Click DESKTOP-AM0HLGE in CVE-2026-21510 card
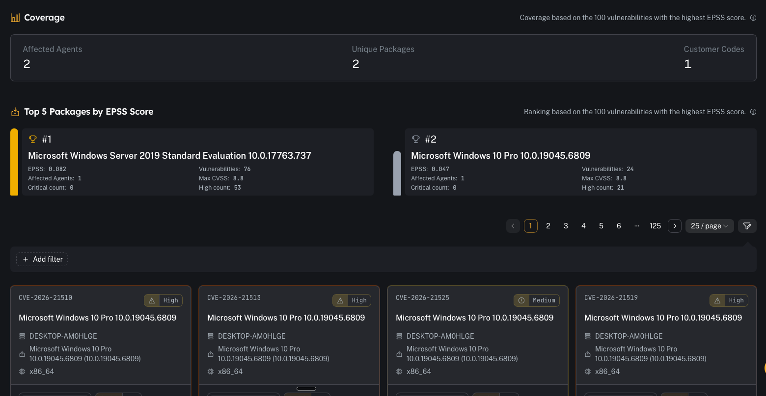The height and width of the screenshot is (396, 766). [x=63, y=336]
